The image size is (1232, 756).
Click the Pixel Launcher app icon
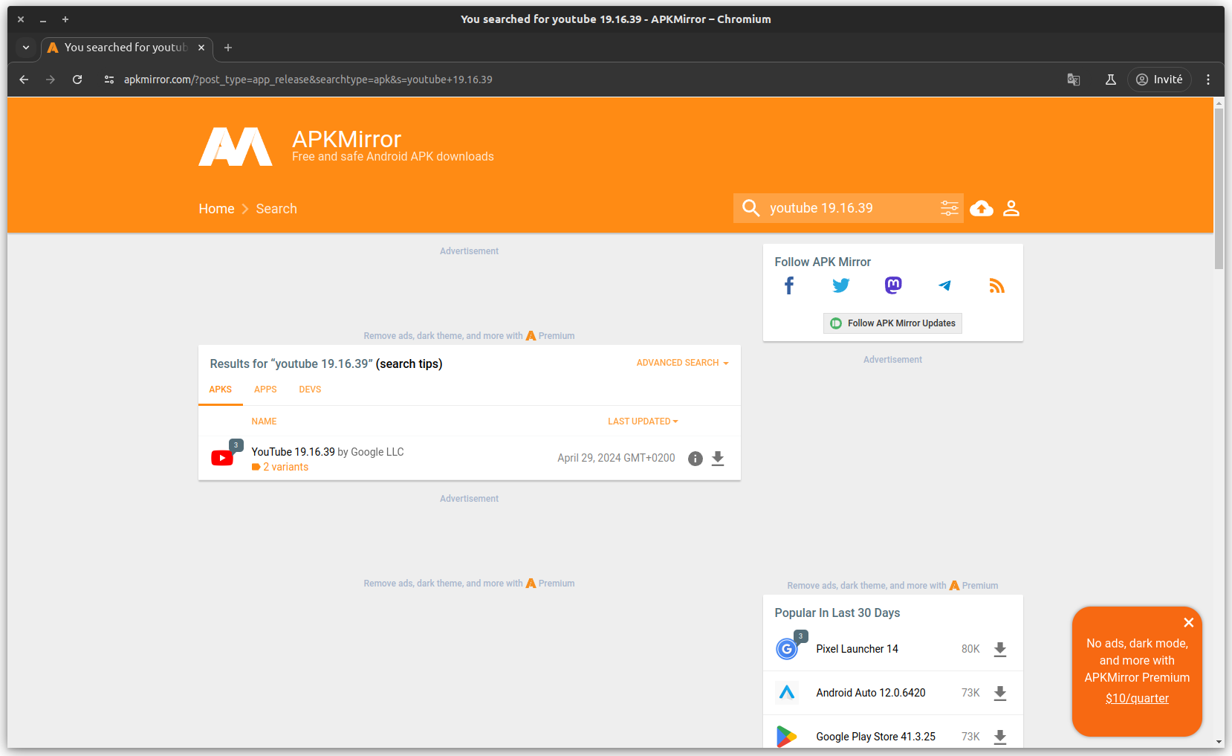click(787, 649)
